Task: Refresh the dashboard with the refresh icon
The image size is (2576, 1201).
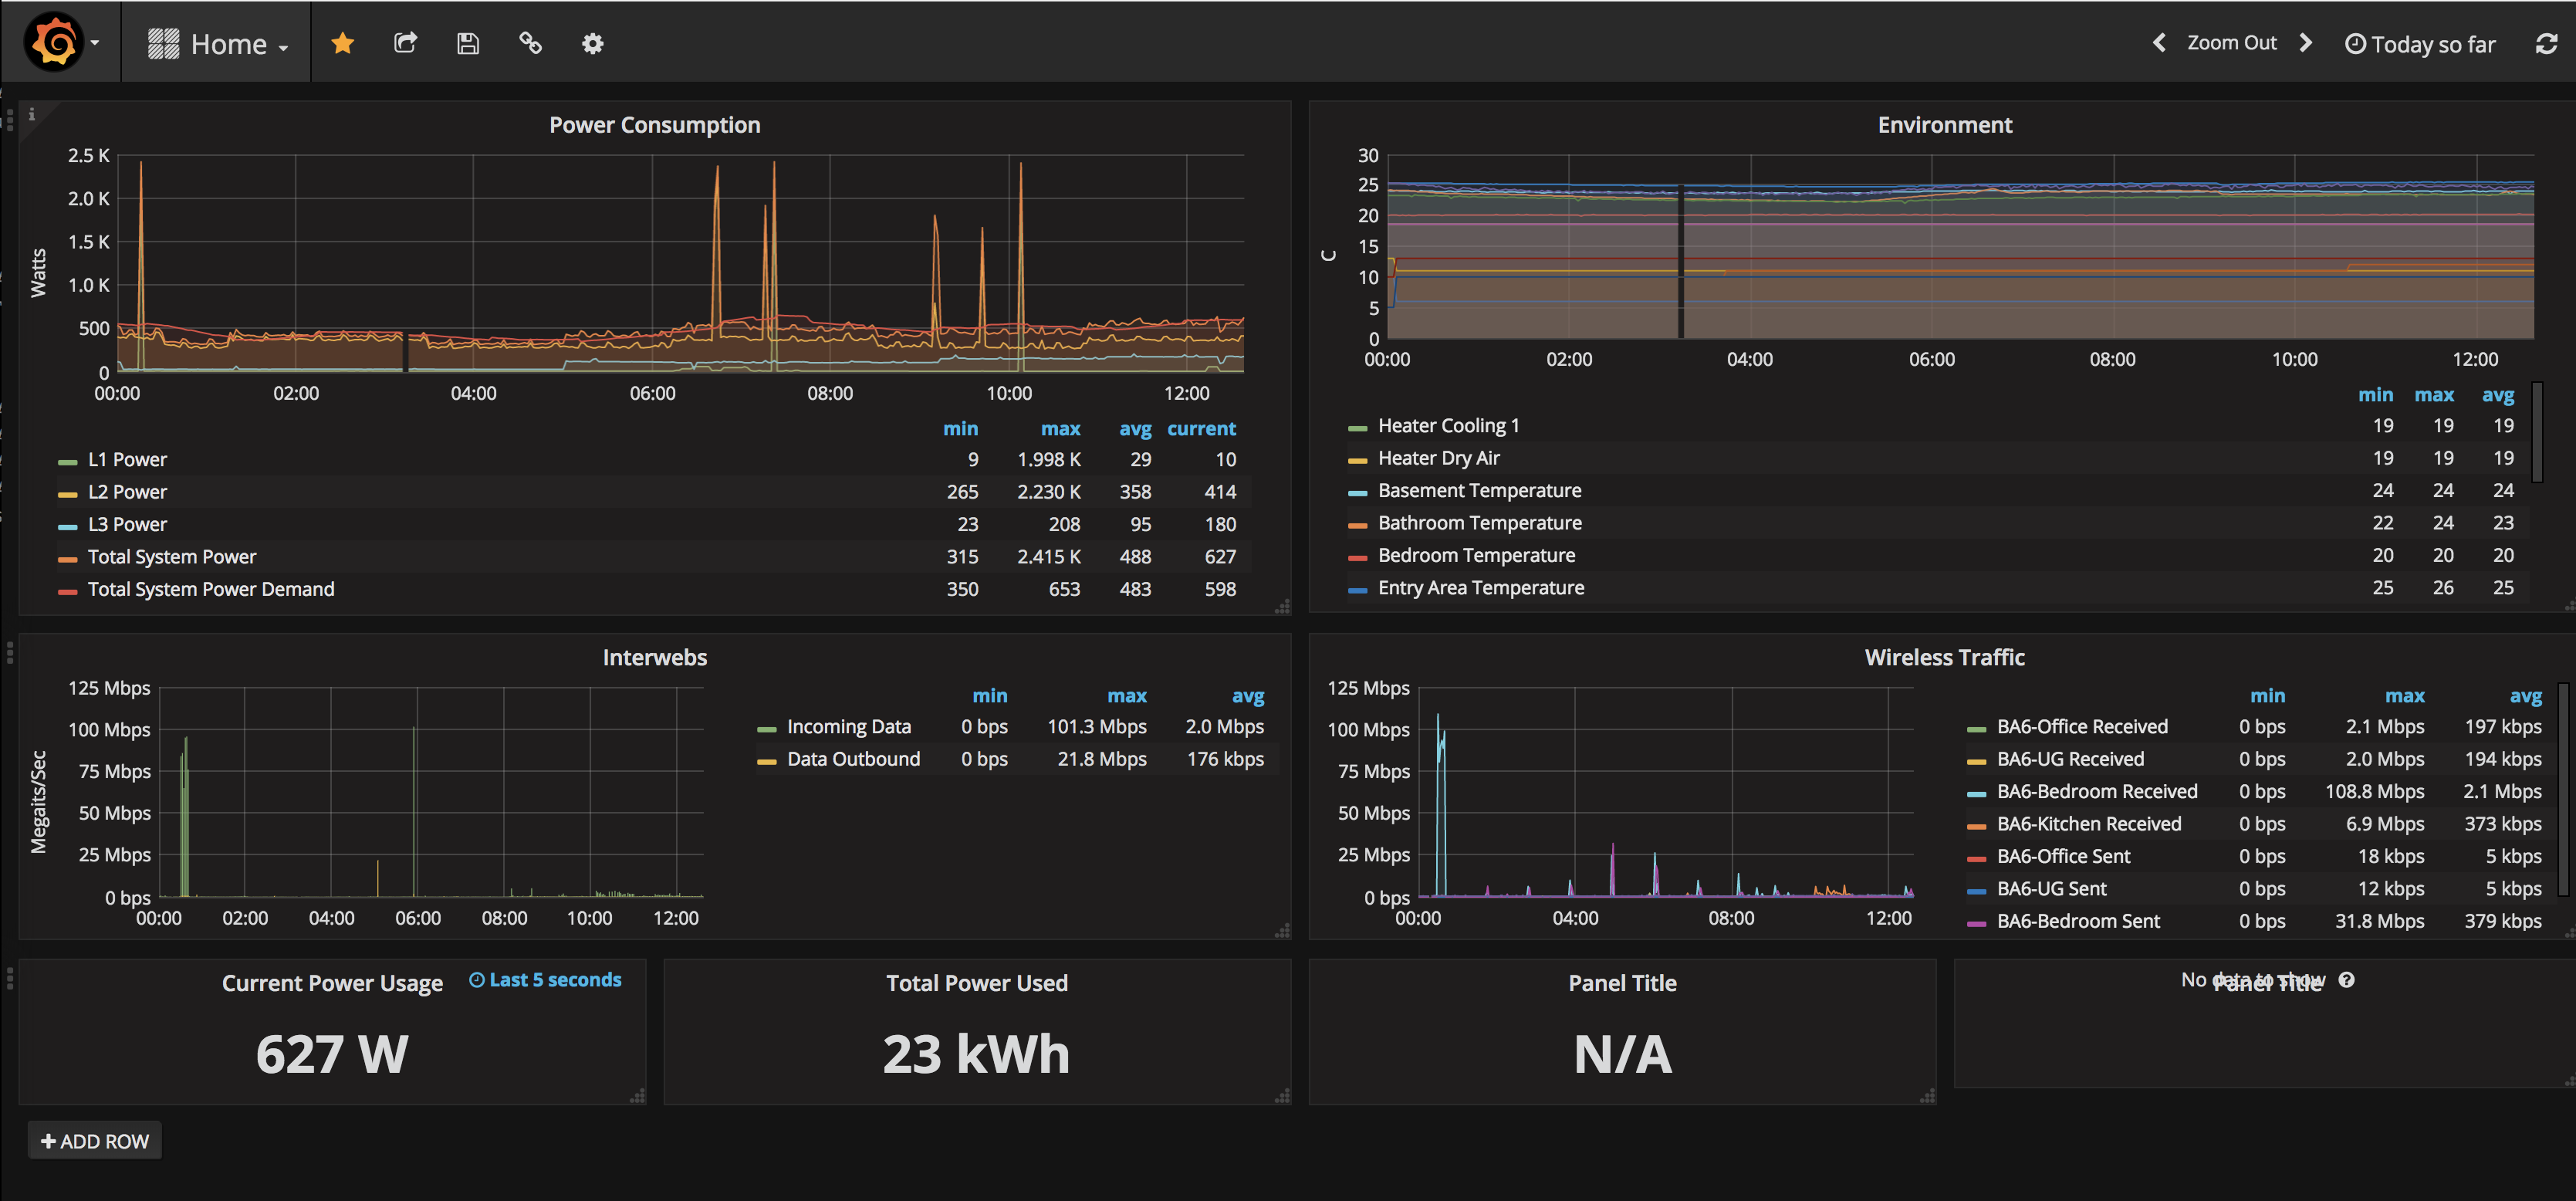Action: [2546, 44]
